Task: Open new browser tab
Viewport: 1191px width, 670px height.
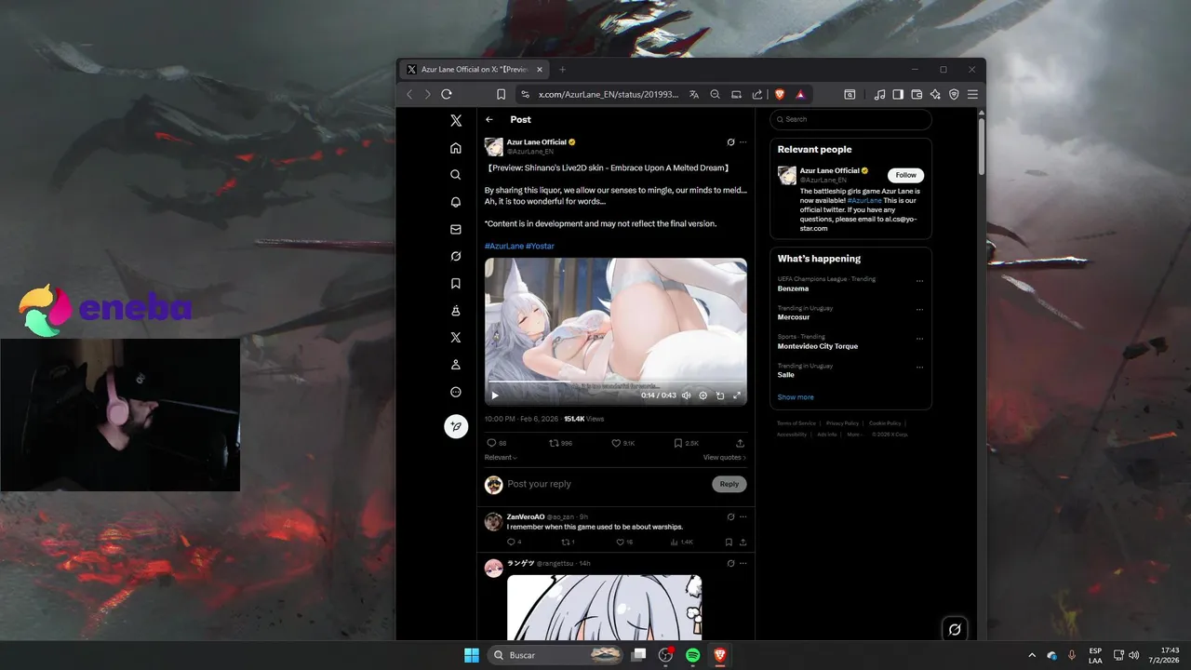Action: click(x=562, y=70)
